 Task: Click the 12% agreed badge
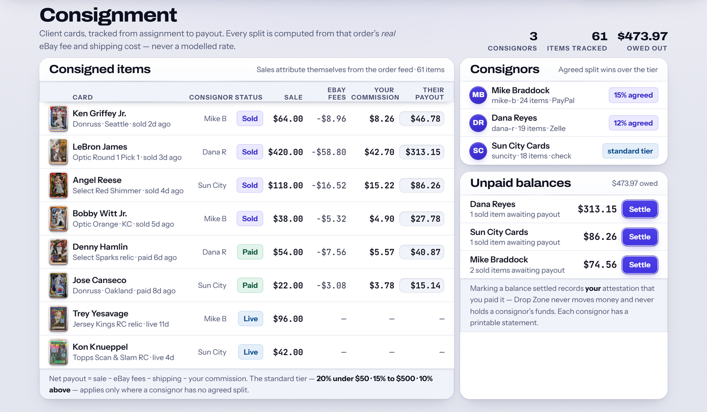pos(633,123)
